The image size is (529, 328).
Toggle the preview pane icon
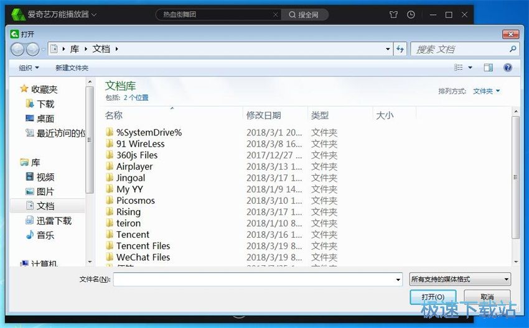[x=488, y=68]
